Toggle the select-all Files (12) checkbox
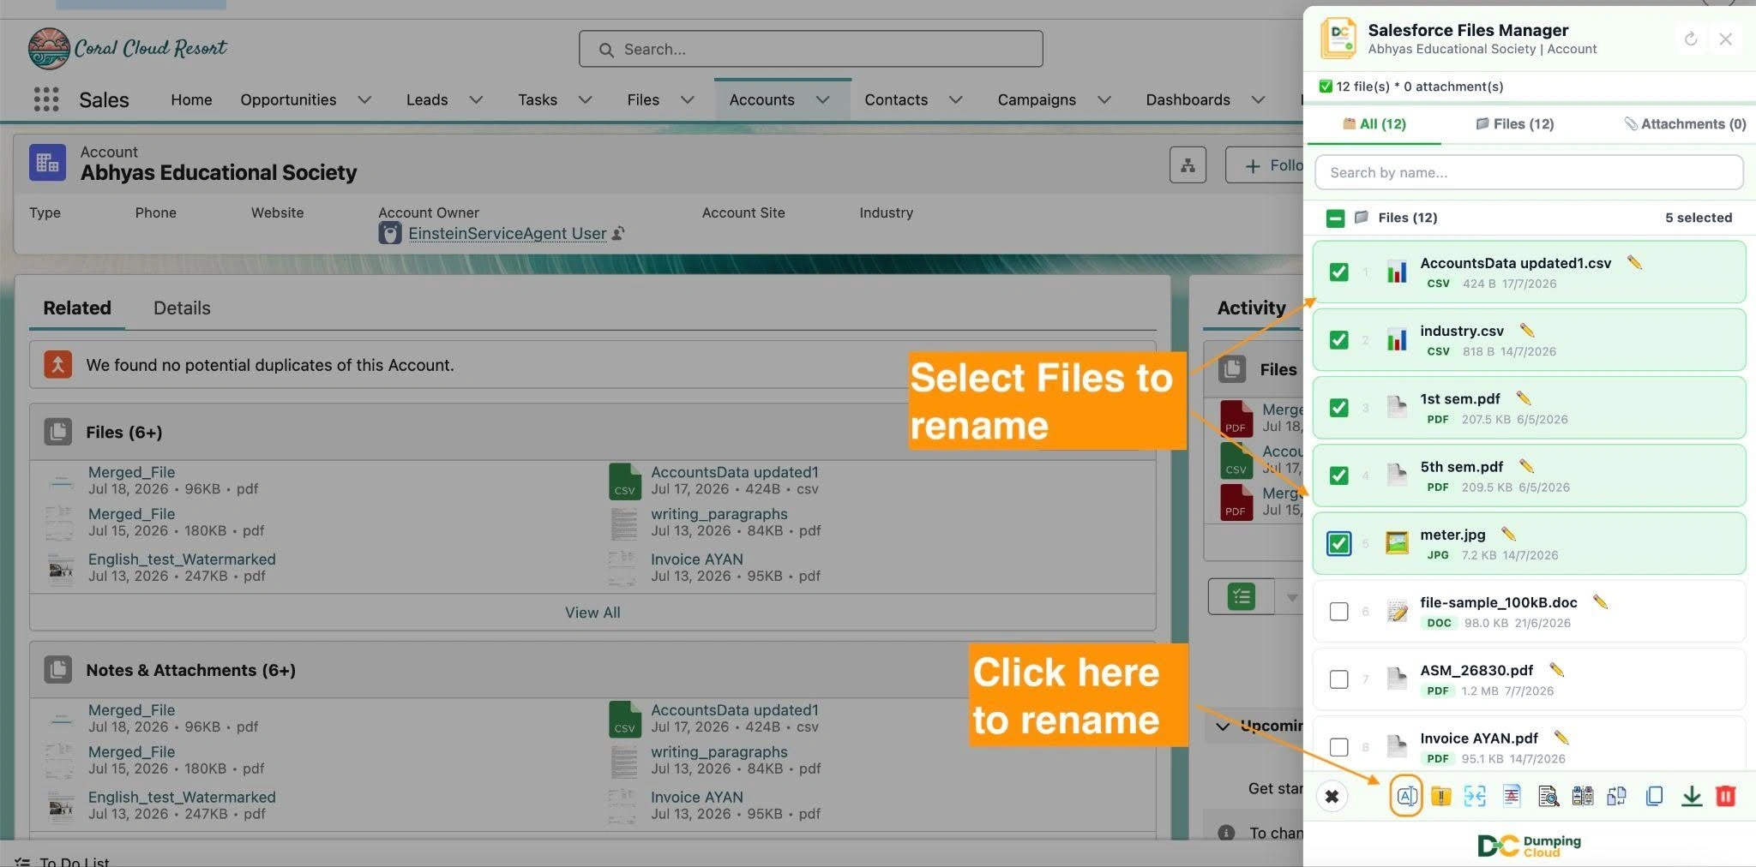 [x=1335, y=218]
